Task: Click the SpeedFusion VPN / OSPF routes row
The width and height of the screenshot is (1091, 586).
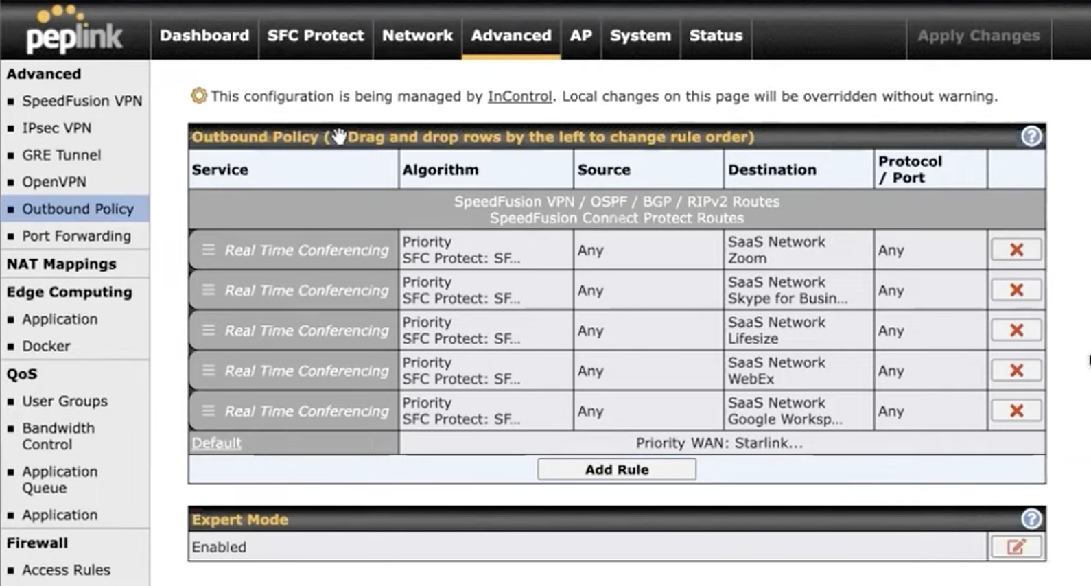Action: click(617, 209)
